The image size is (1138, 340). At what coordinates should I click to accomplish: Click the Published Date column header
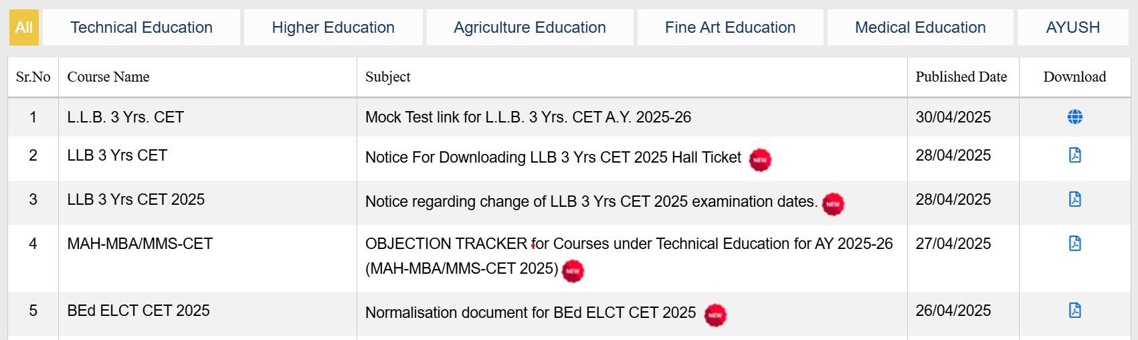[961, 77]
